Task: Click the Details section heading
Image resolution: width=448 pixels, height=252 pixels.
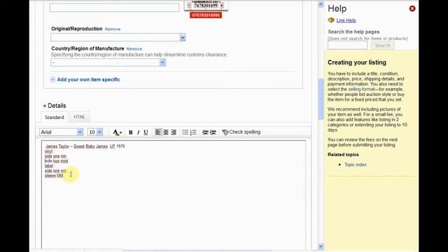Action: 57,106
